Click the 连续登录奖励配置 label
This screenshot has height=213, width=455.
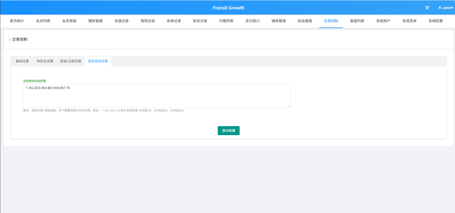(34, 81)
